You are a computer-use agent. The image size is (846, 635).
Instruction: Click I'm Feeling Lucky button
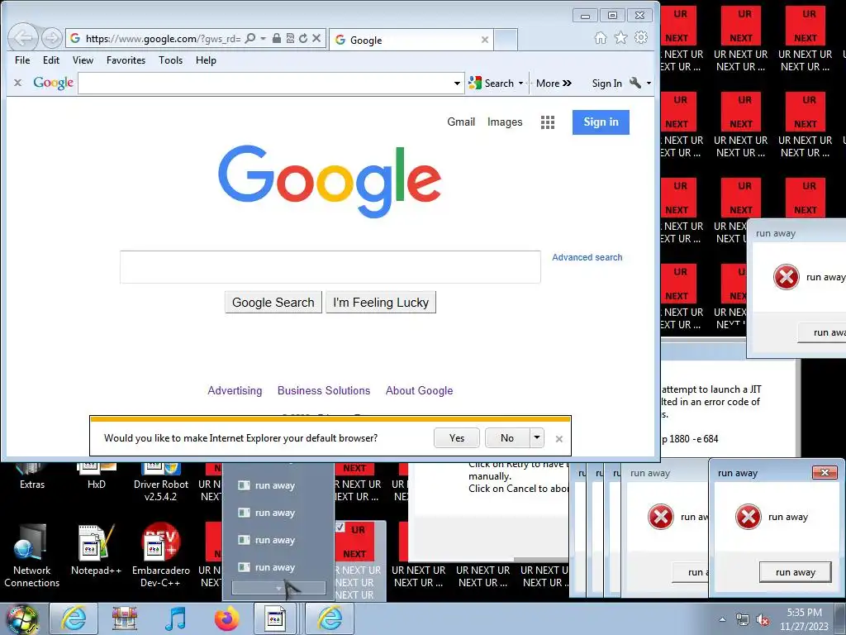tap(381, 303)
